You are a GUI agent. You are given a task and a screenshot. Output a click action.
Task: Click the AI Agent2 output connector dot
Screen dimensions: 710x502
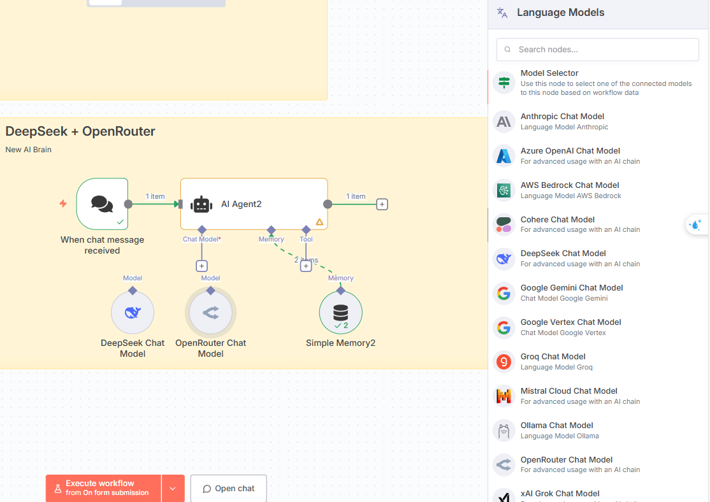[328, 204]
